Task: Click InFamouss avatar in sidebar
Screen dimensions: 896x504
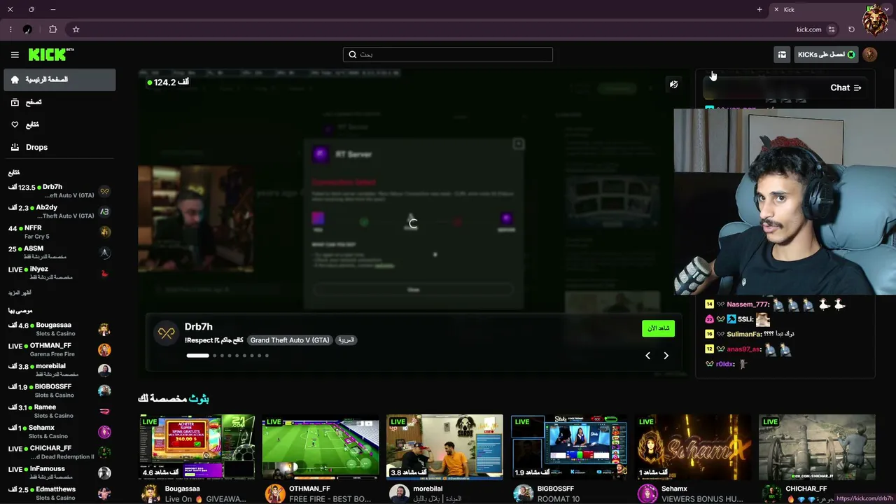Action: click(104, 472)
